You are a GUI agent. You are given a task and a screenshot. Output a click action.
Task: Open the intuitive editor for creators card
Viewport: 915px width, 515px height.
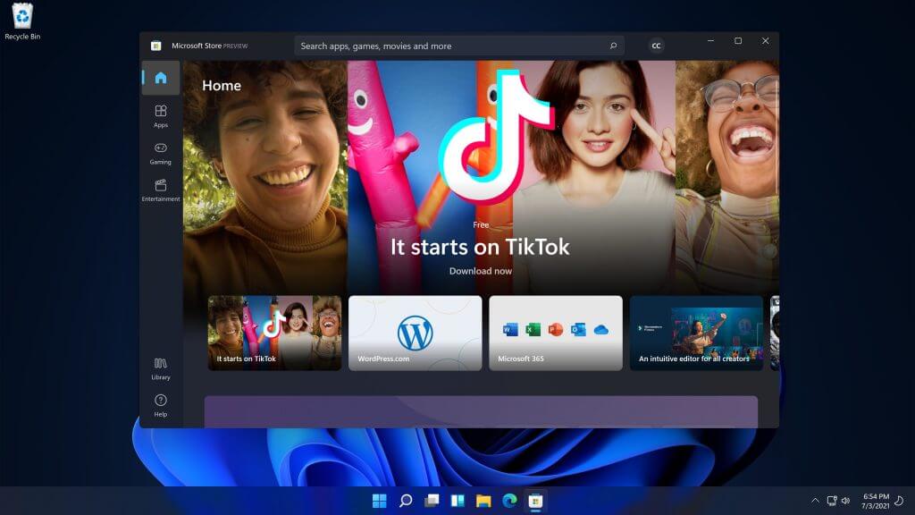pyautogui.click(x=696, y=333)
